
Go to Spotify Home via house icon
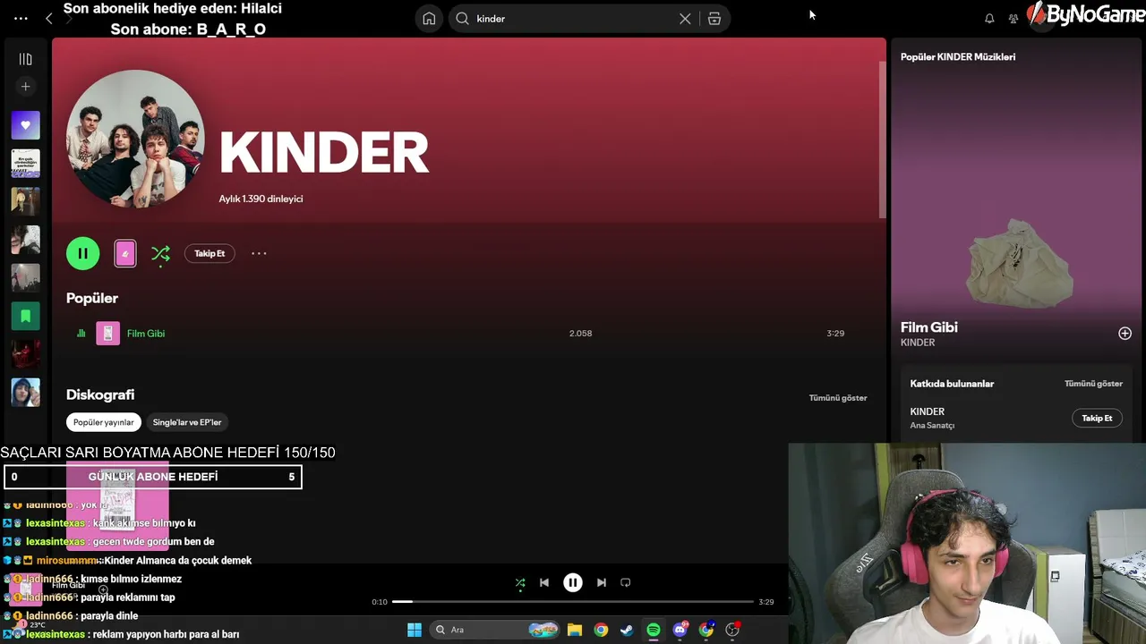(430, 19)
